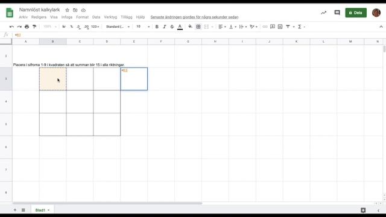Click the insert chart icon
This screenshot has height=217, width=386.
[280, 27]
